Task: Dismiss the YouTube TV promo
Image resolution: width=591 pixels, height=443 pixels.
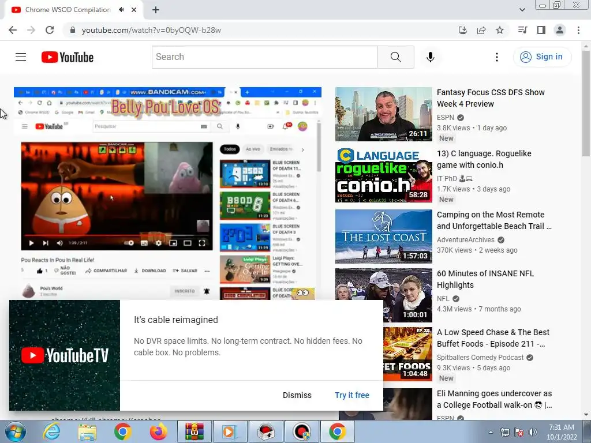Action: click(x=297, y=395)
